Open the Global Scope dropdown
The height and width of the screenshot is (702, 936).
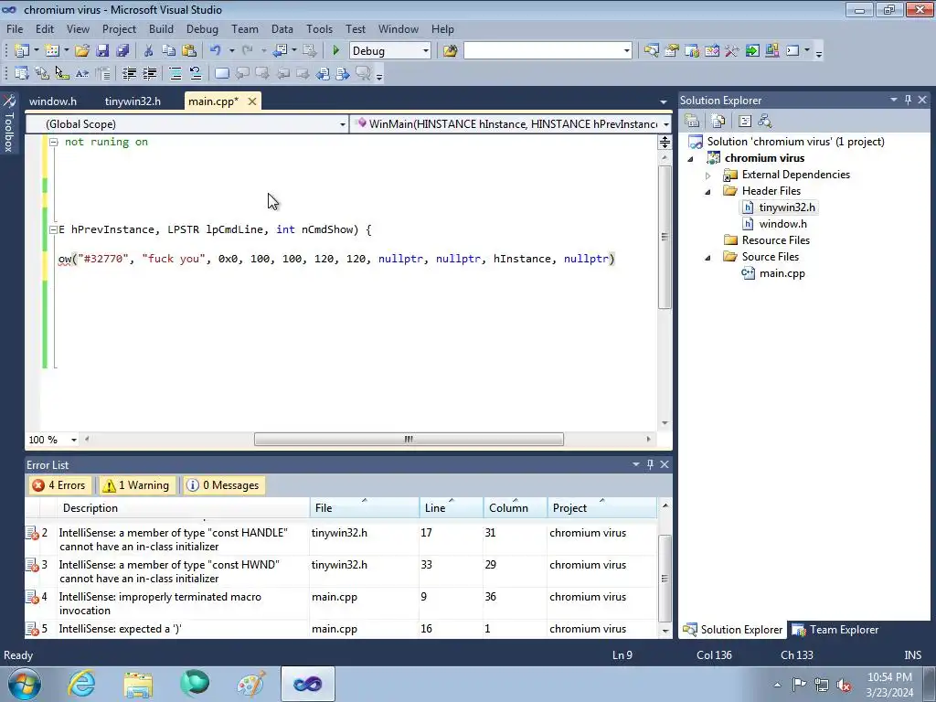click(x=342, y=124)
